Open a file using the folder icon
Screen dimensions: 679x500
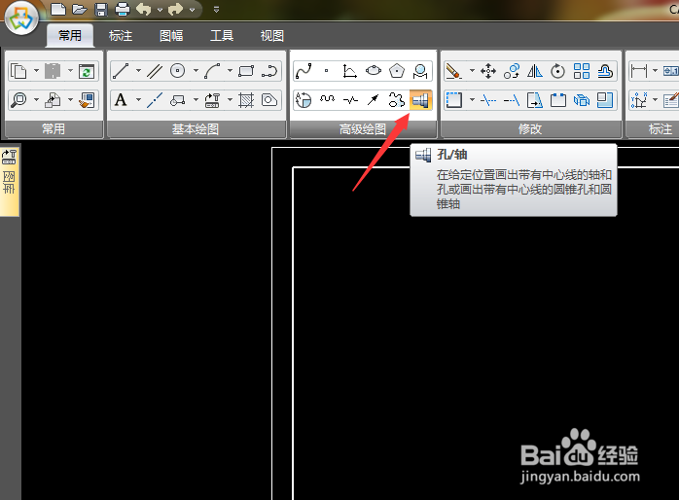tap(79, 9)
